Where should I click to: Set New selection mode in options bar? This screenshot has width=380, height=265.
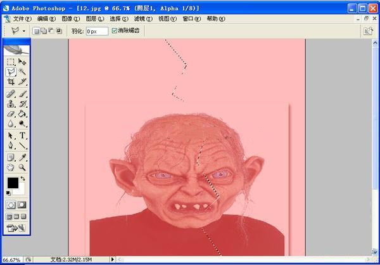point(36,31)
